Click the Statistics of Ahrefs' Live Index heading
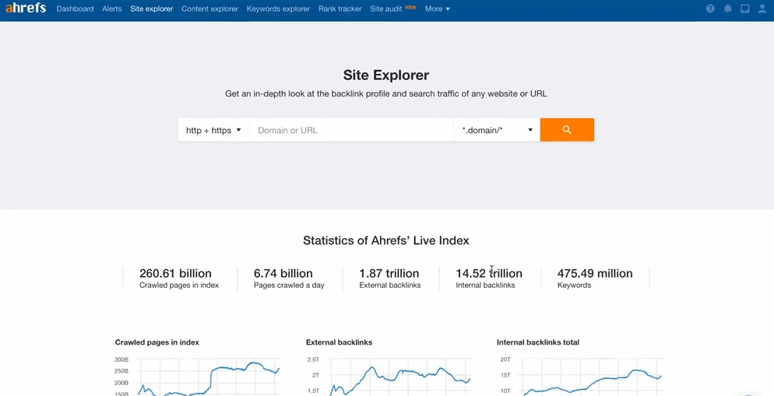Image resolution: width=774 pixels, height=396 pixels. [x=386, y=240]
